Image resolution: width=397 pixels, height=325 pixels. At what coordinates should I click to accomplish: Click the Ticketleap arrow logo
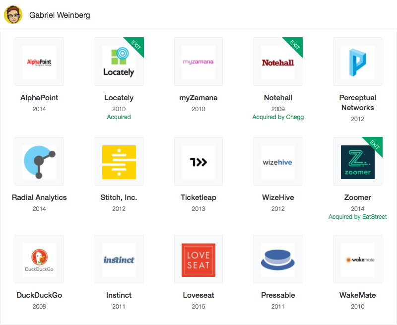pyautogui.click(x=198, y=161)
